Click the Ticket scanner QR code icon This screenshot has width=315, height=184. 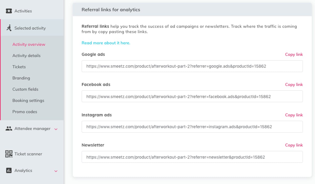point(9,154)
